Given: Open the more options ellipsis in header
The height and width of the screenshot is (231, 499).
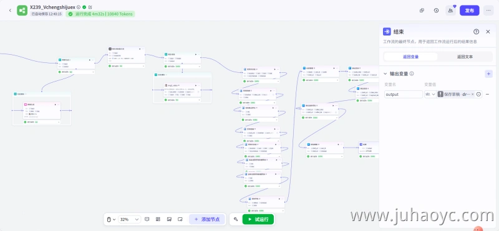Looking at the screenshot, I should (488, 11).
